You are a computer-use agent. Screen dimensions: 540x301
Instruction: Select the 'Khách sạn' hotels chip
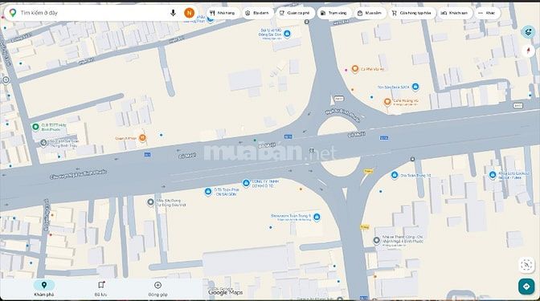455,13
